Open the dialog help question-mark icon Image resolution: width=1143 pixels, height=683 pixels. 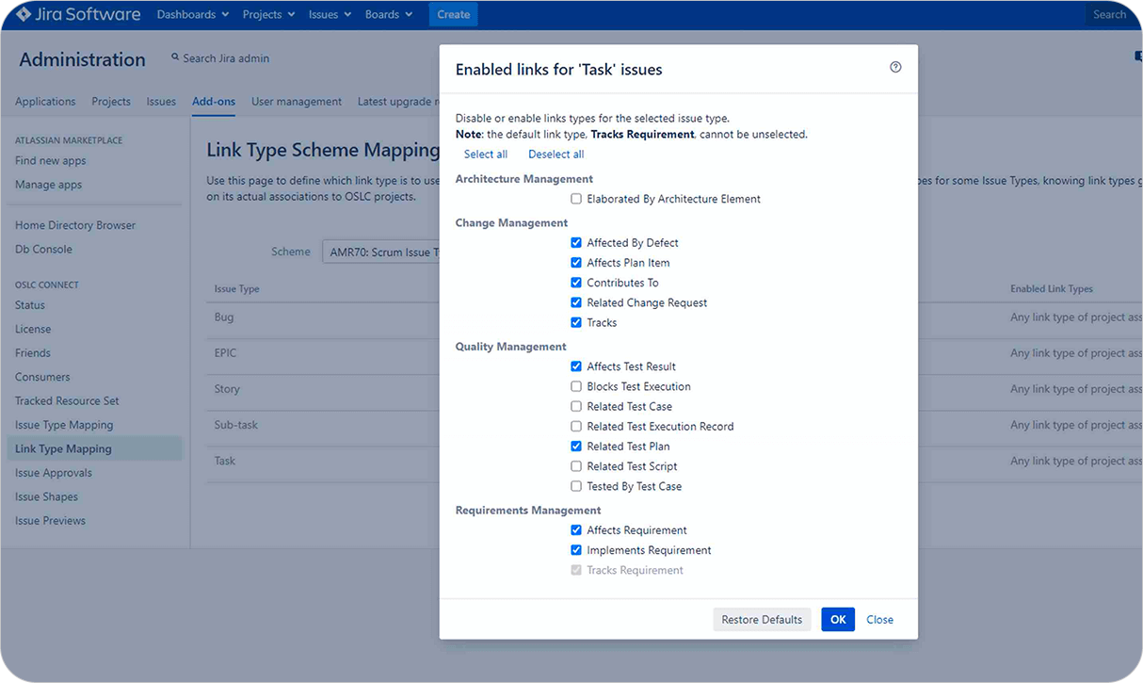click(x=895, y=67)
